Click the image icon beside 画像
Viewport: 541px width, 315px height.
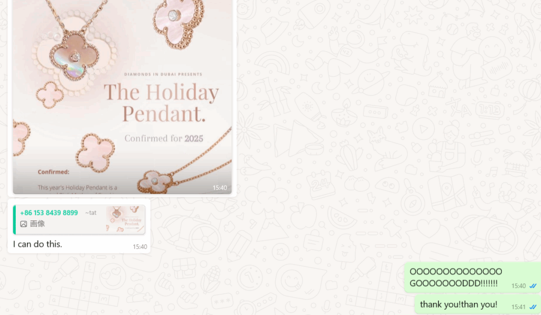click(23, 224)
